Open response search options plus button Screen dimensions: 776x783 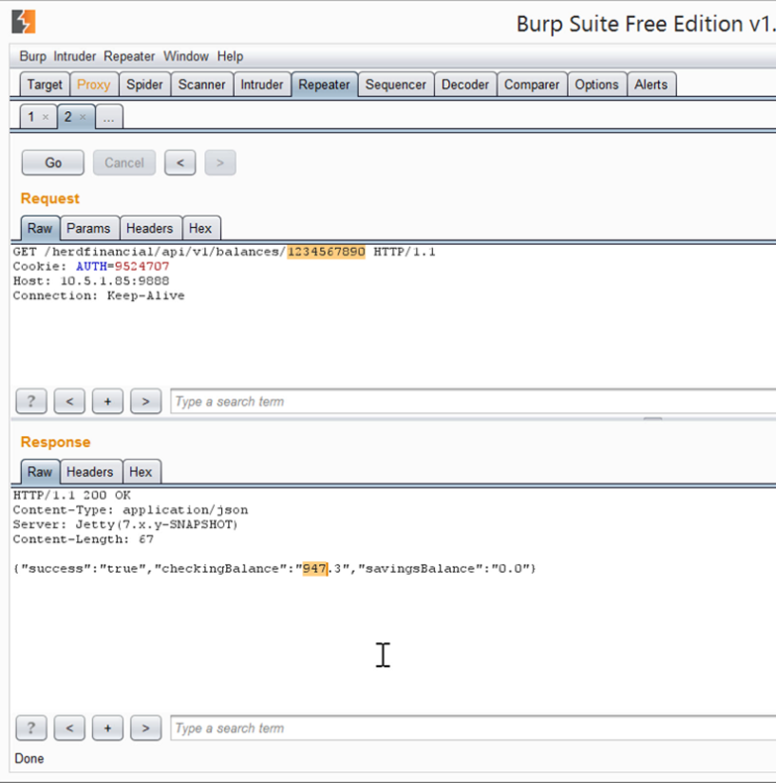click(x=107, y=728)
